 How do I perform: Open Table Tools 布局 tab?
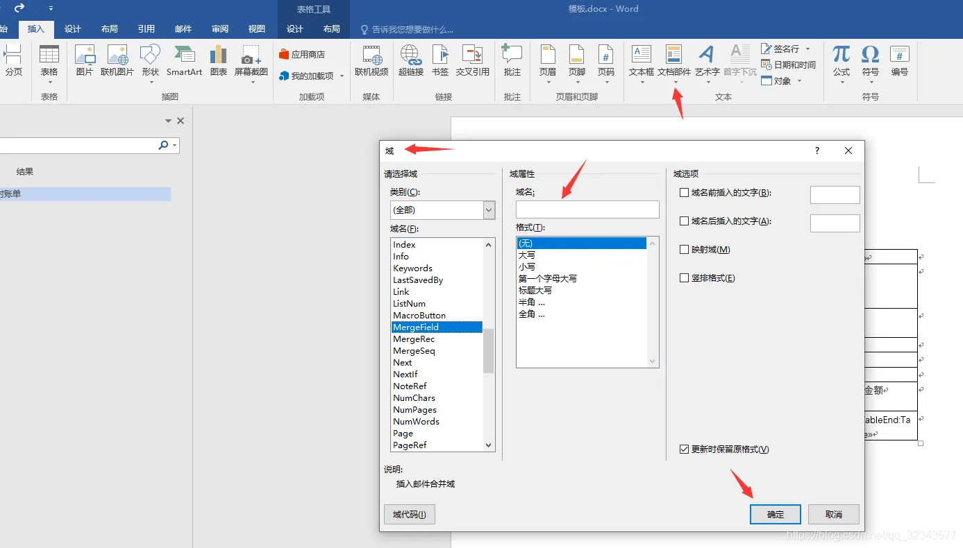(x=332, y=29)
